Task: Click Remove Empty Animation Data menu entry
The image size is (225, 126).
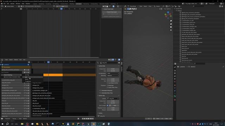Action: point(12,77)
